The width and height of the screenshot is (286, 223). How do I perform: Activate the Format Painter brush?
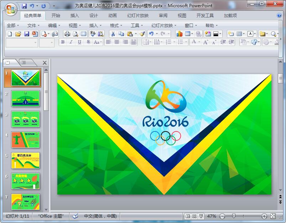click(142, 34)
